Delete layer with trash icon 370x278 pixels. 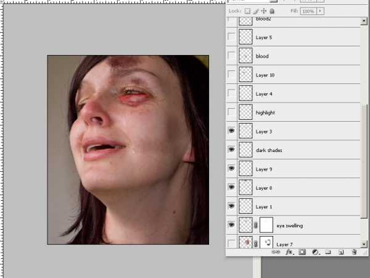pos(354,252)
